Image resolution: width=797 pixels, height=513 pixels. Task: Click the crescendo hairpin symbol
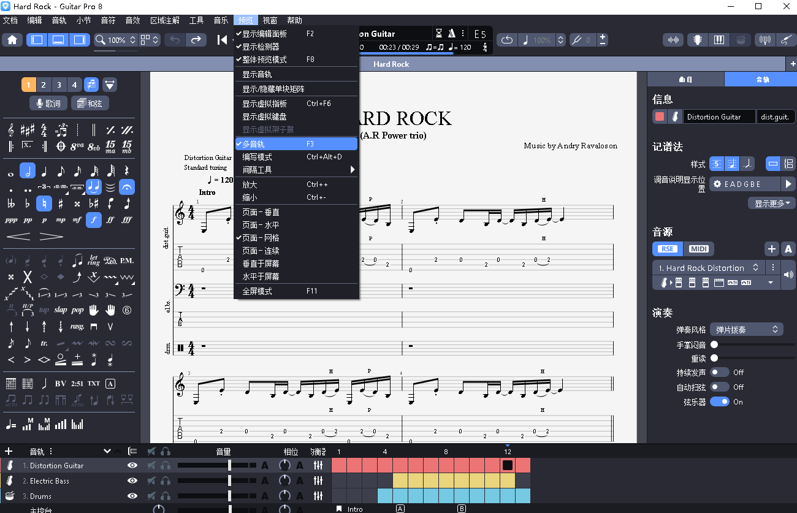click(19, 237)
